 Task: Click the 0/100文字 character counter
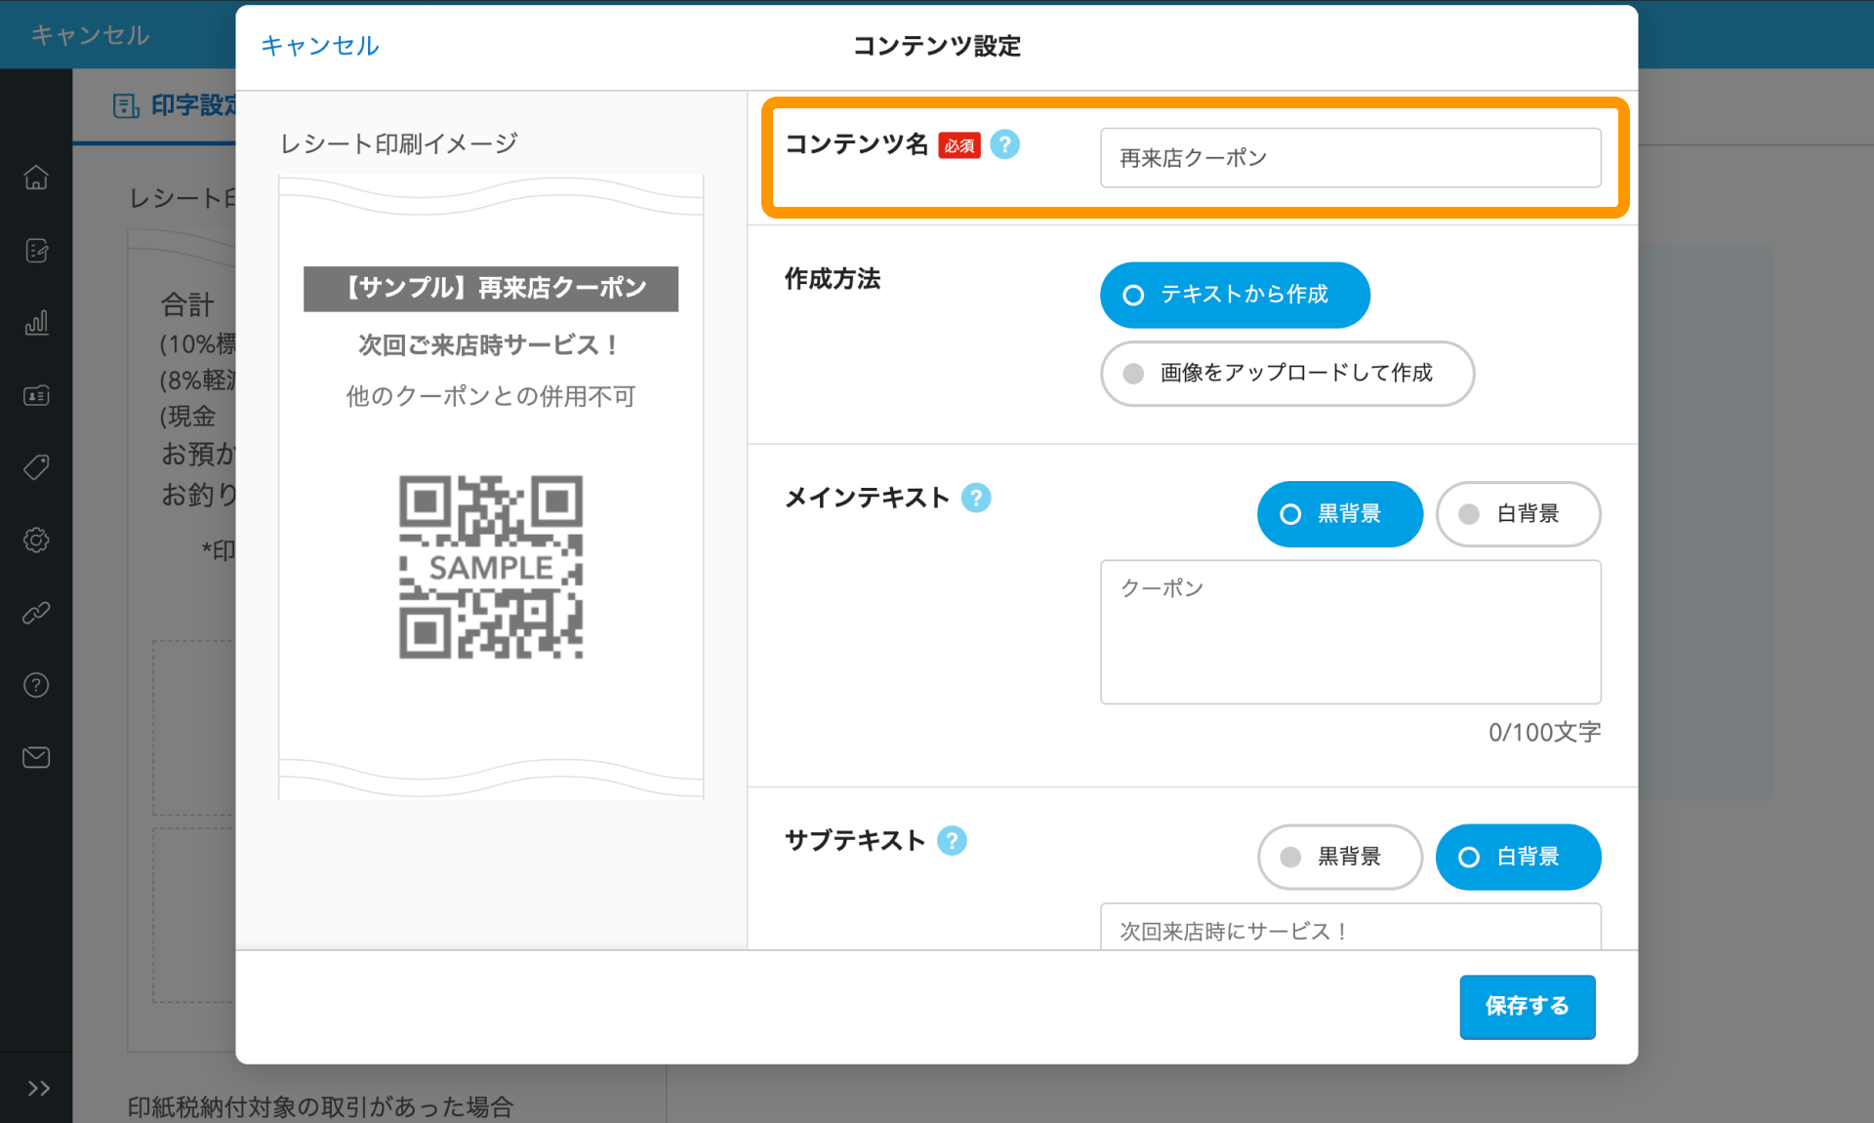[1544, 732]
